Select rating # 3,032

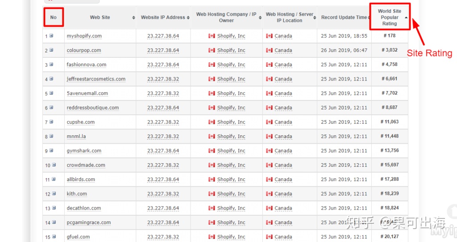point(390,50)
